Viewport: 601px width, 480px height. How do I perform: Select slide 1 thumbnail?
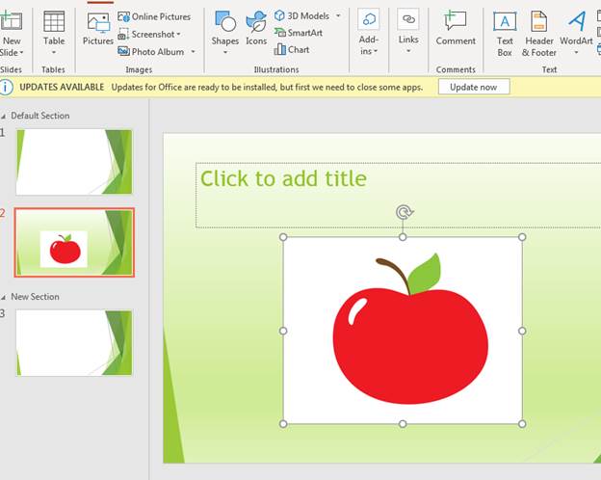pyautogui.click(x=74, y=162)
